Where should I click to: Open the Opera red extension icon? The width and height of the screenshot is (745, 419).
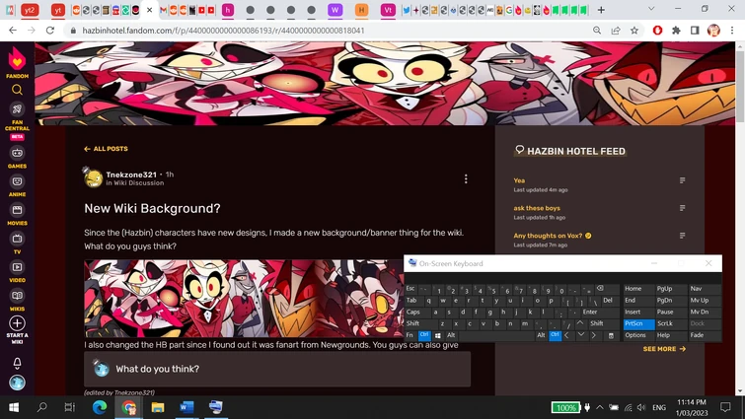coord(657,31)
